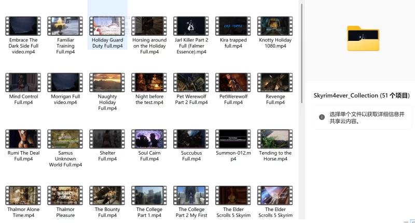Click the Succubus Full.mp4 file name
Image resolution: width=415 pixels, height=223 pixels.
191,156
